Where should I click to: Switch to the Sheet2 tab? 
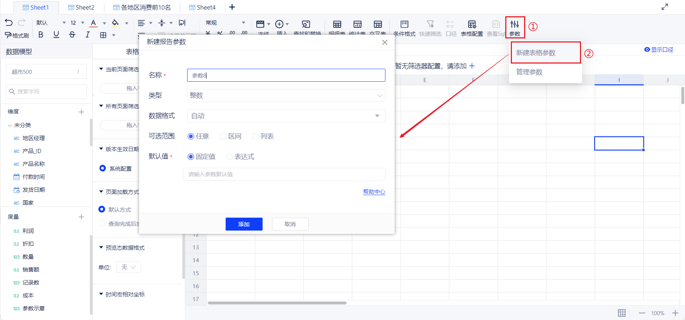pos(81,7)
